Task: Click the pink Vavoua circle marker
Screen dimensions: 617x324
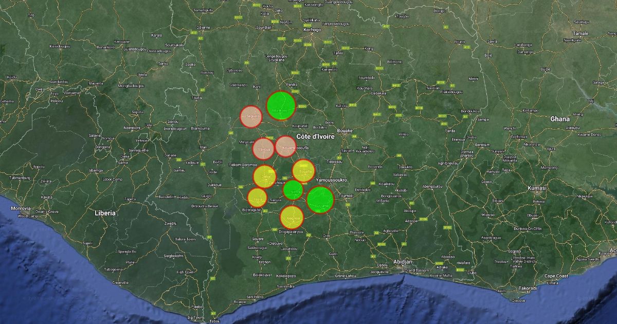Action: [x=263, y=149]
